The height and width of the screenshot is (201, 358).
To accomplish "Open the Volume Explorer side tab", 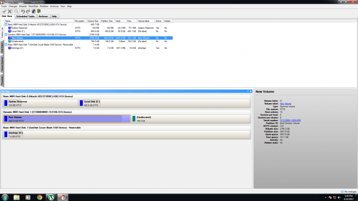I will pyautogui.click(x=2, y=64).
